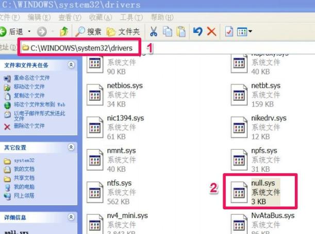Click the red Delete X toolbar icon
315x234 pixels.
tap(211, 31)
